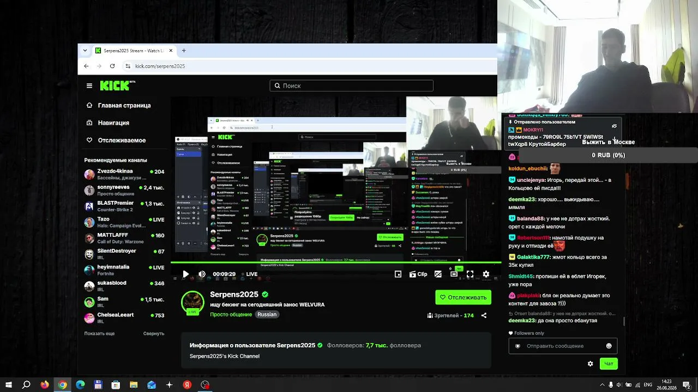Share the Serpens2025 stream
The image size is (698, 392).
pyautogui.click(x=484, y=315)
